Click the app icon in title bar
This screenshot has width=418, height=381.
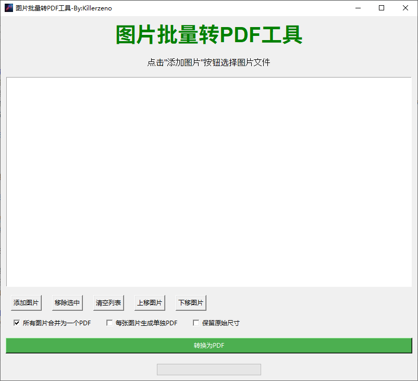(9, 8)
